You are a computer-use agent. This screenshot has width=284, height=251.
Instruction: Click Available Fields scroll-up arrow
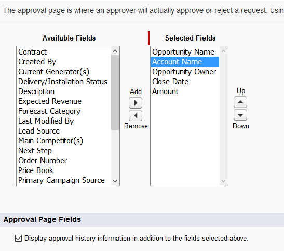[x=115, y=51]
